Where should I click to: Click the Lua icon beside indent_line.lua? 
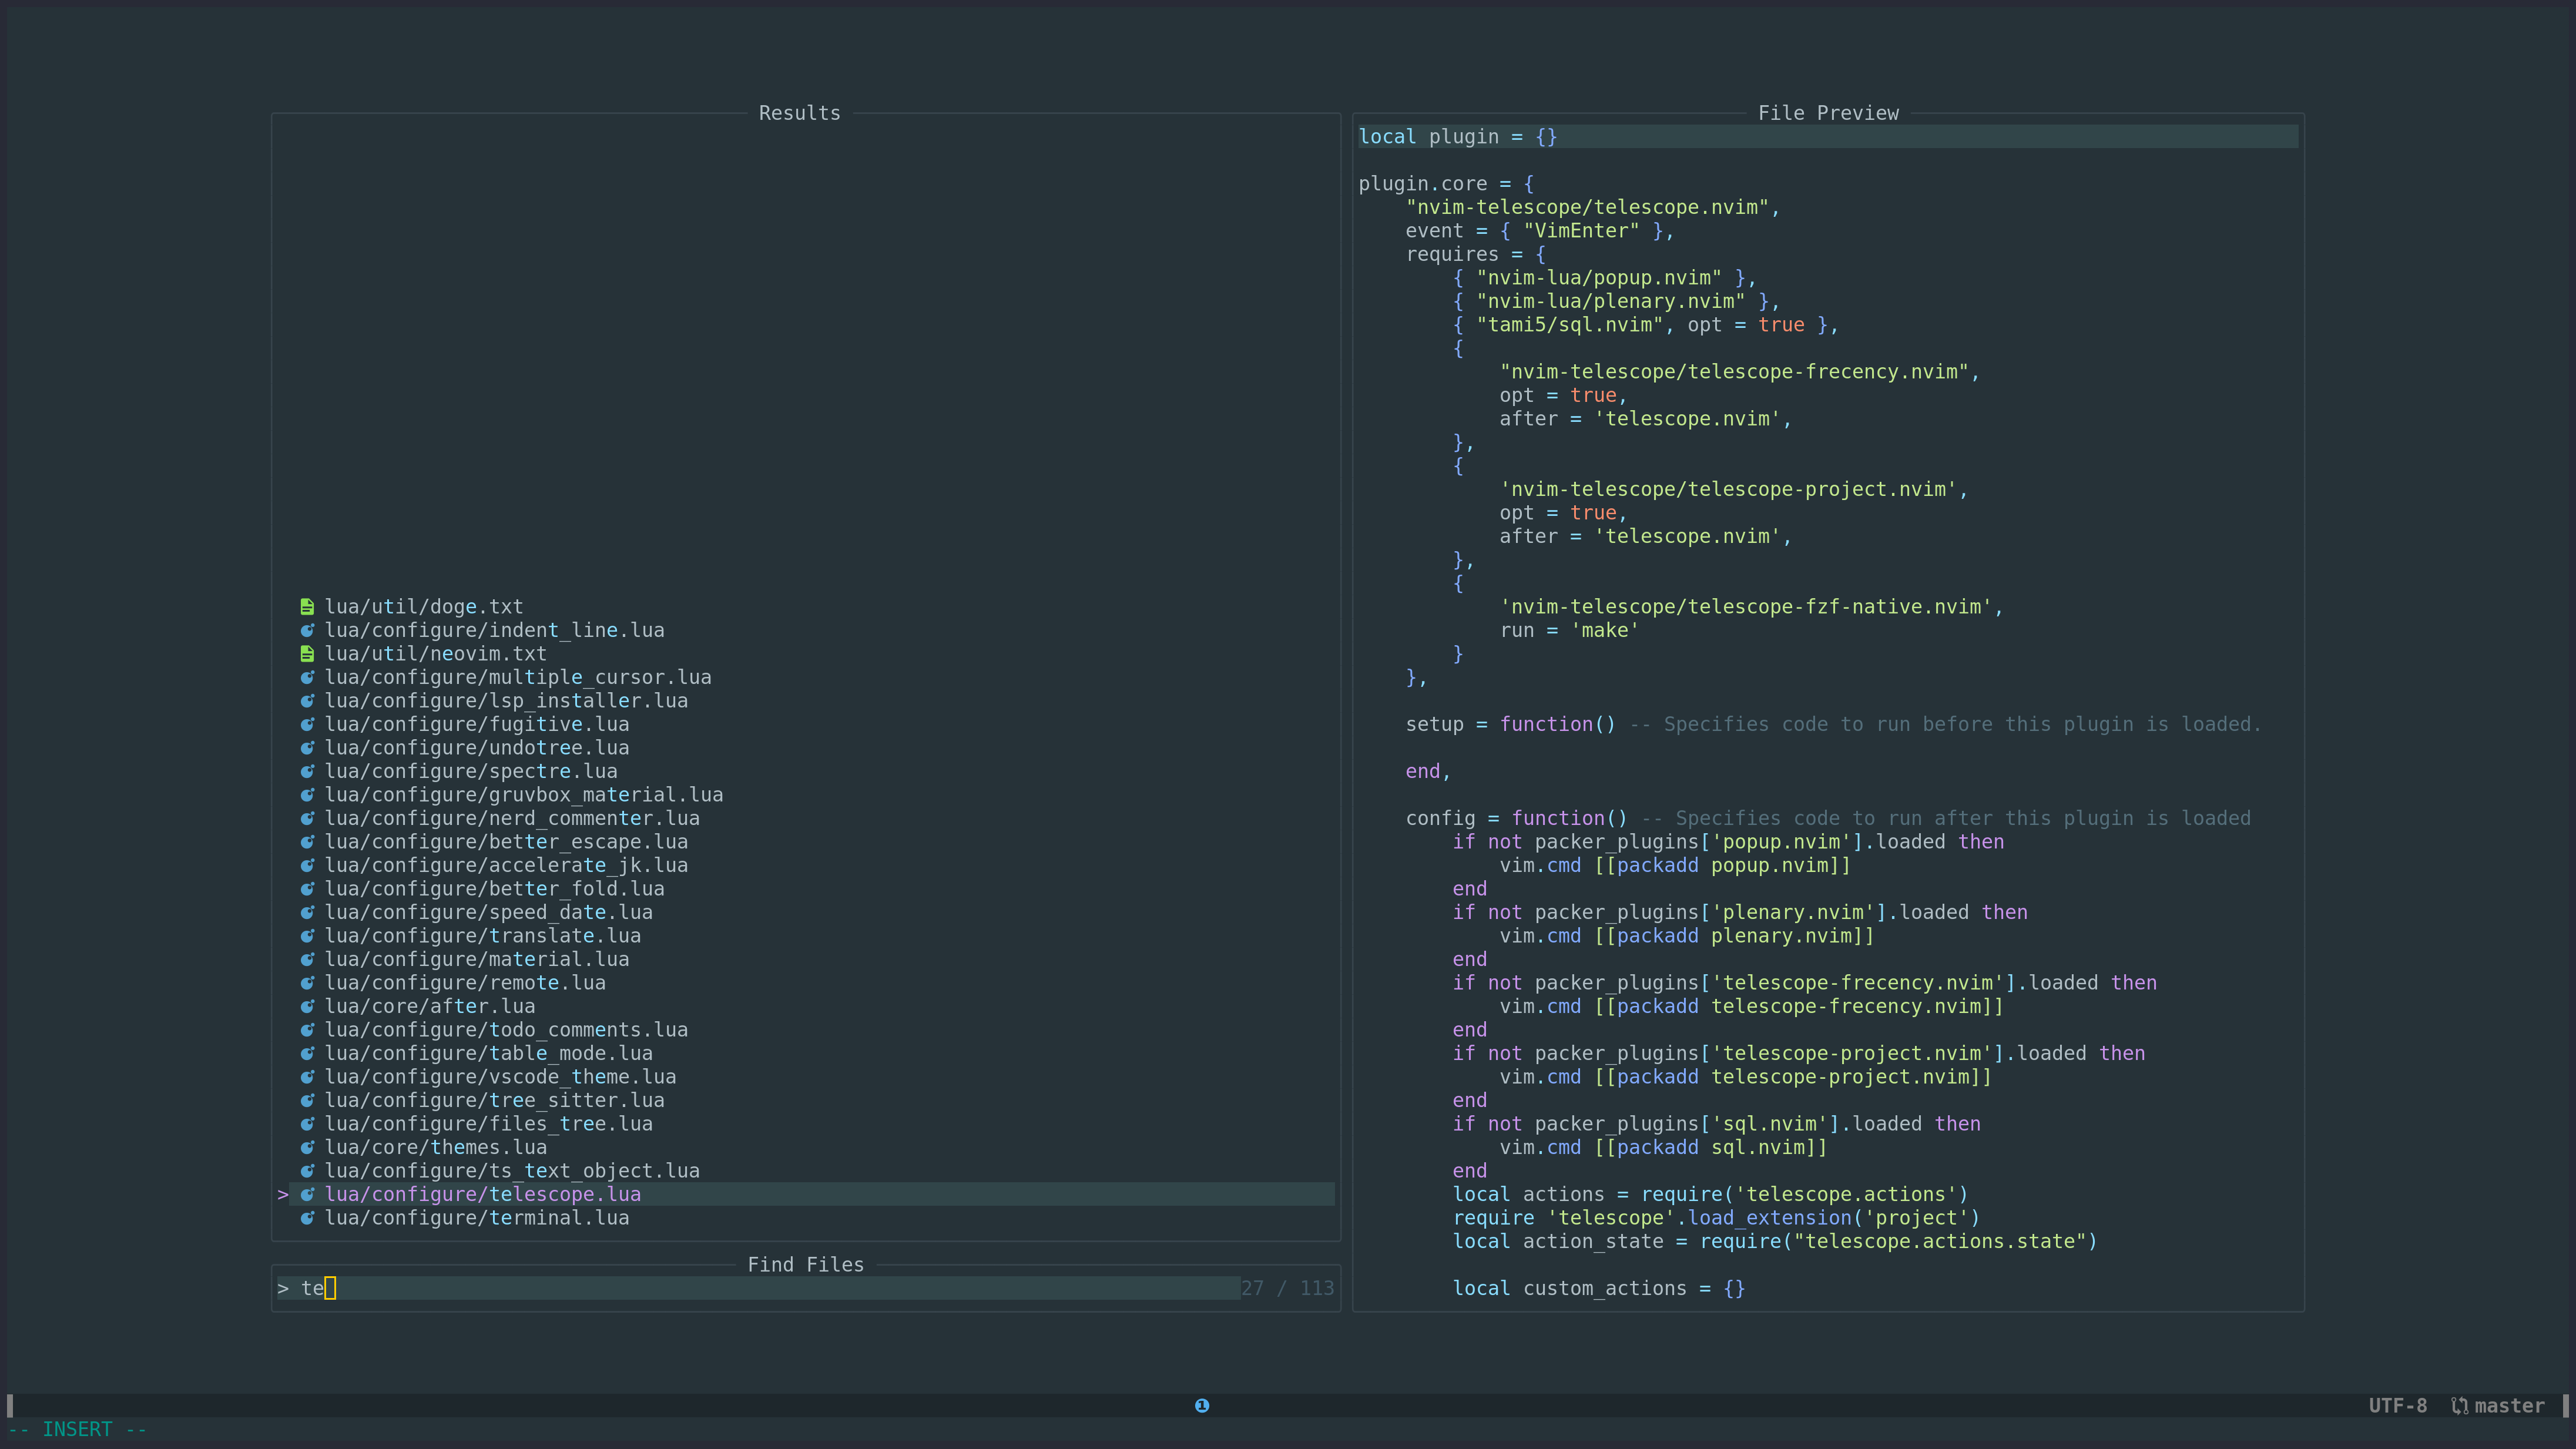(308, 630)
